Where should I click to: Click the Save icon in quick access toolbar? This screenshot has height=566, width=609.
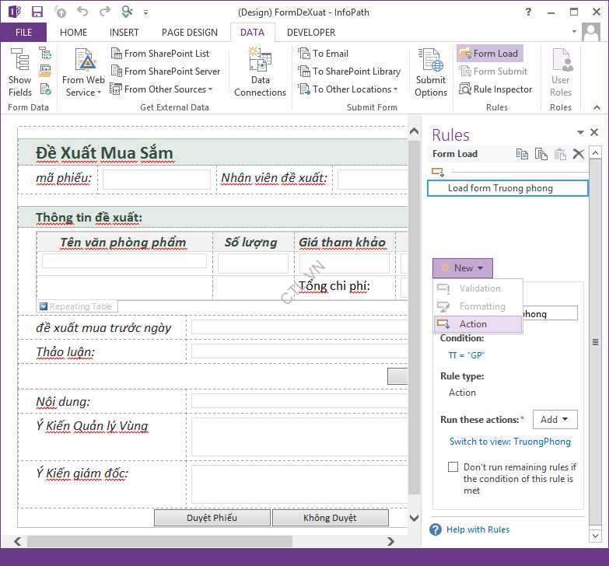tap(37, 12)
